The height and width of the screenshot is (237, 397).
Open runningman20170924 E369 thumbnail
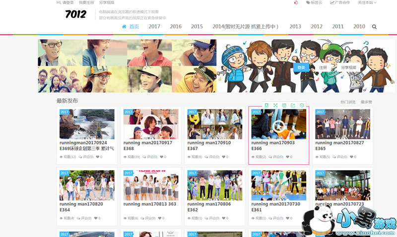point(87,124)
